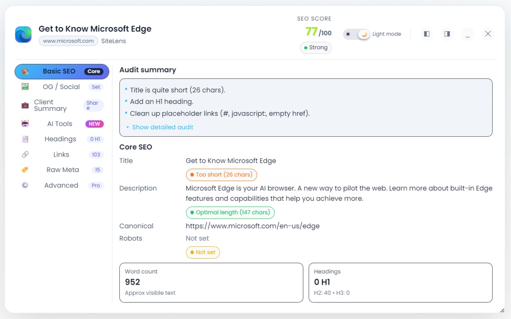Click the robot icon for AI Tools

pos(25,124)
